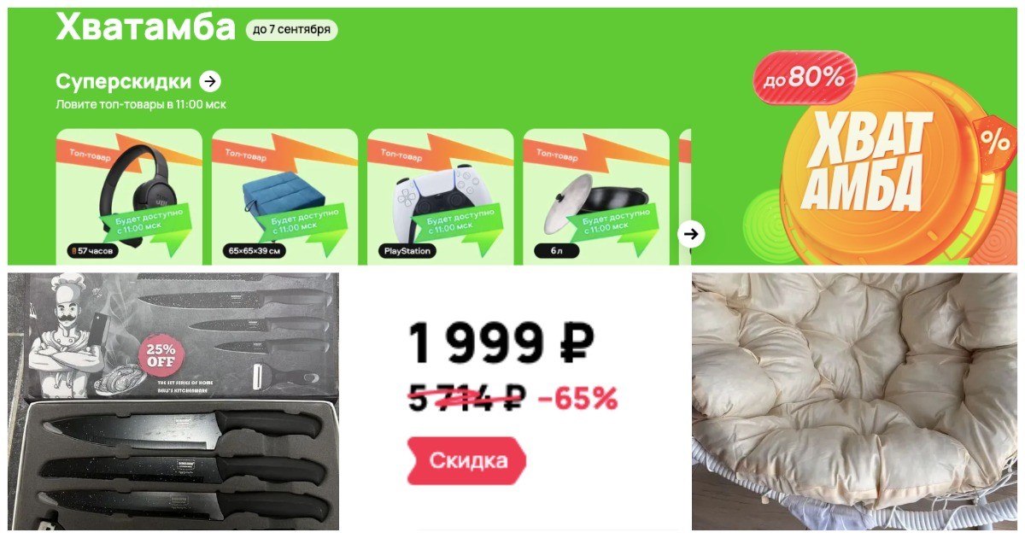Viewport: 1025px width, 538px height.
Task: Click the 1 999 ₽ price
Action: click(501, 343)
